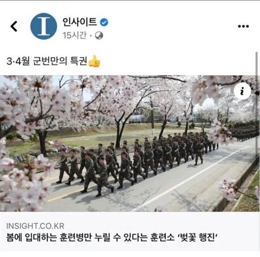This screenshot has height=257, width=260.
Task: Click the thumbs-up emoji in the caption
Action: coord(94,61)
